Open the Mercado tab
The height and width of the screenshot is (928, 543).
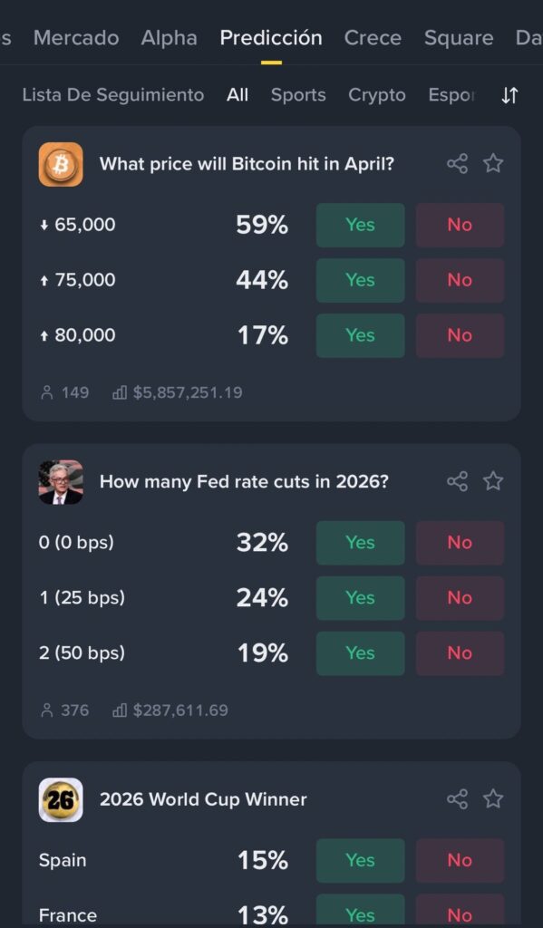click(x=76, y=38)
